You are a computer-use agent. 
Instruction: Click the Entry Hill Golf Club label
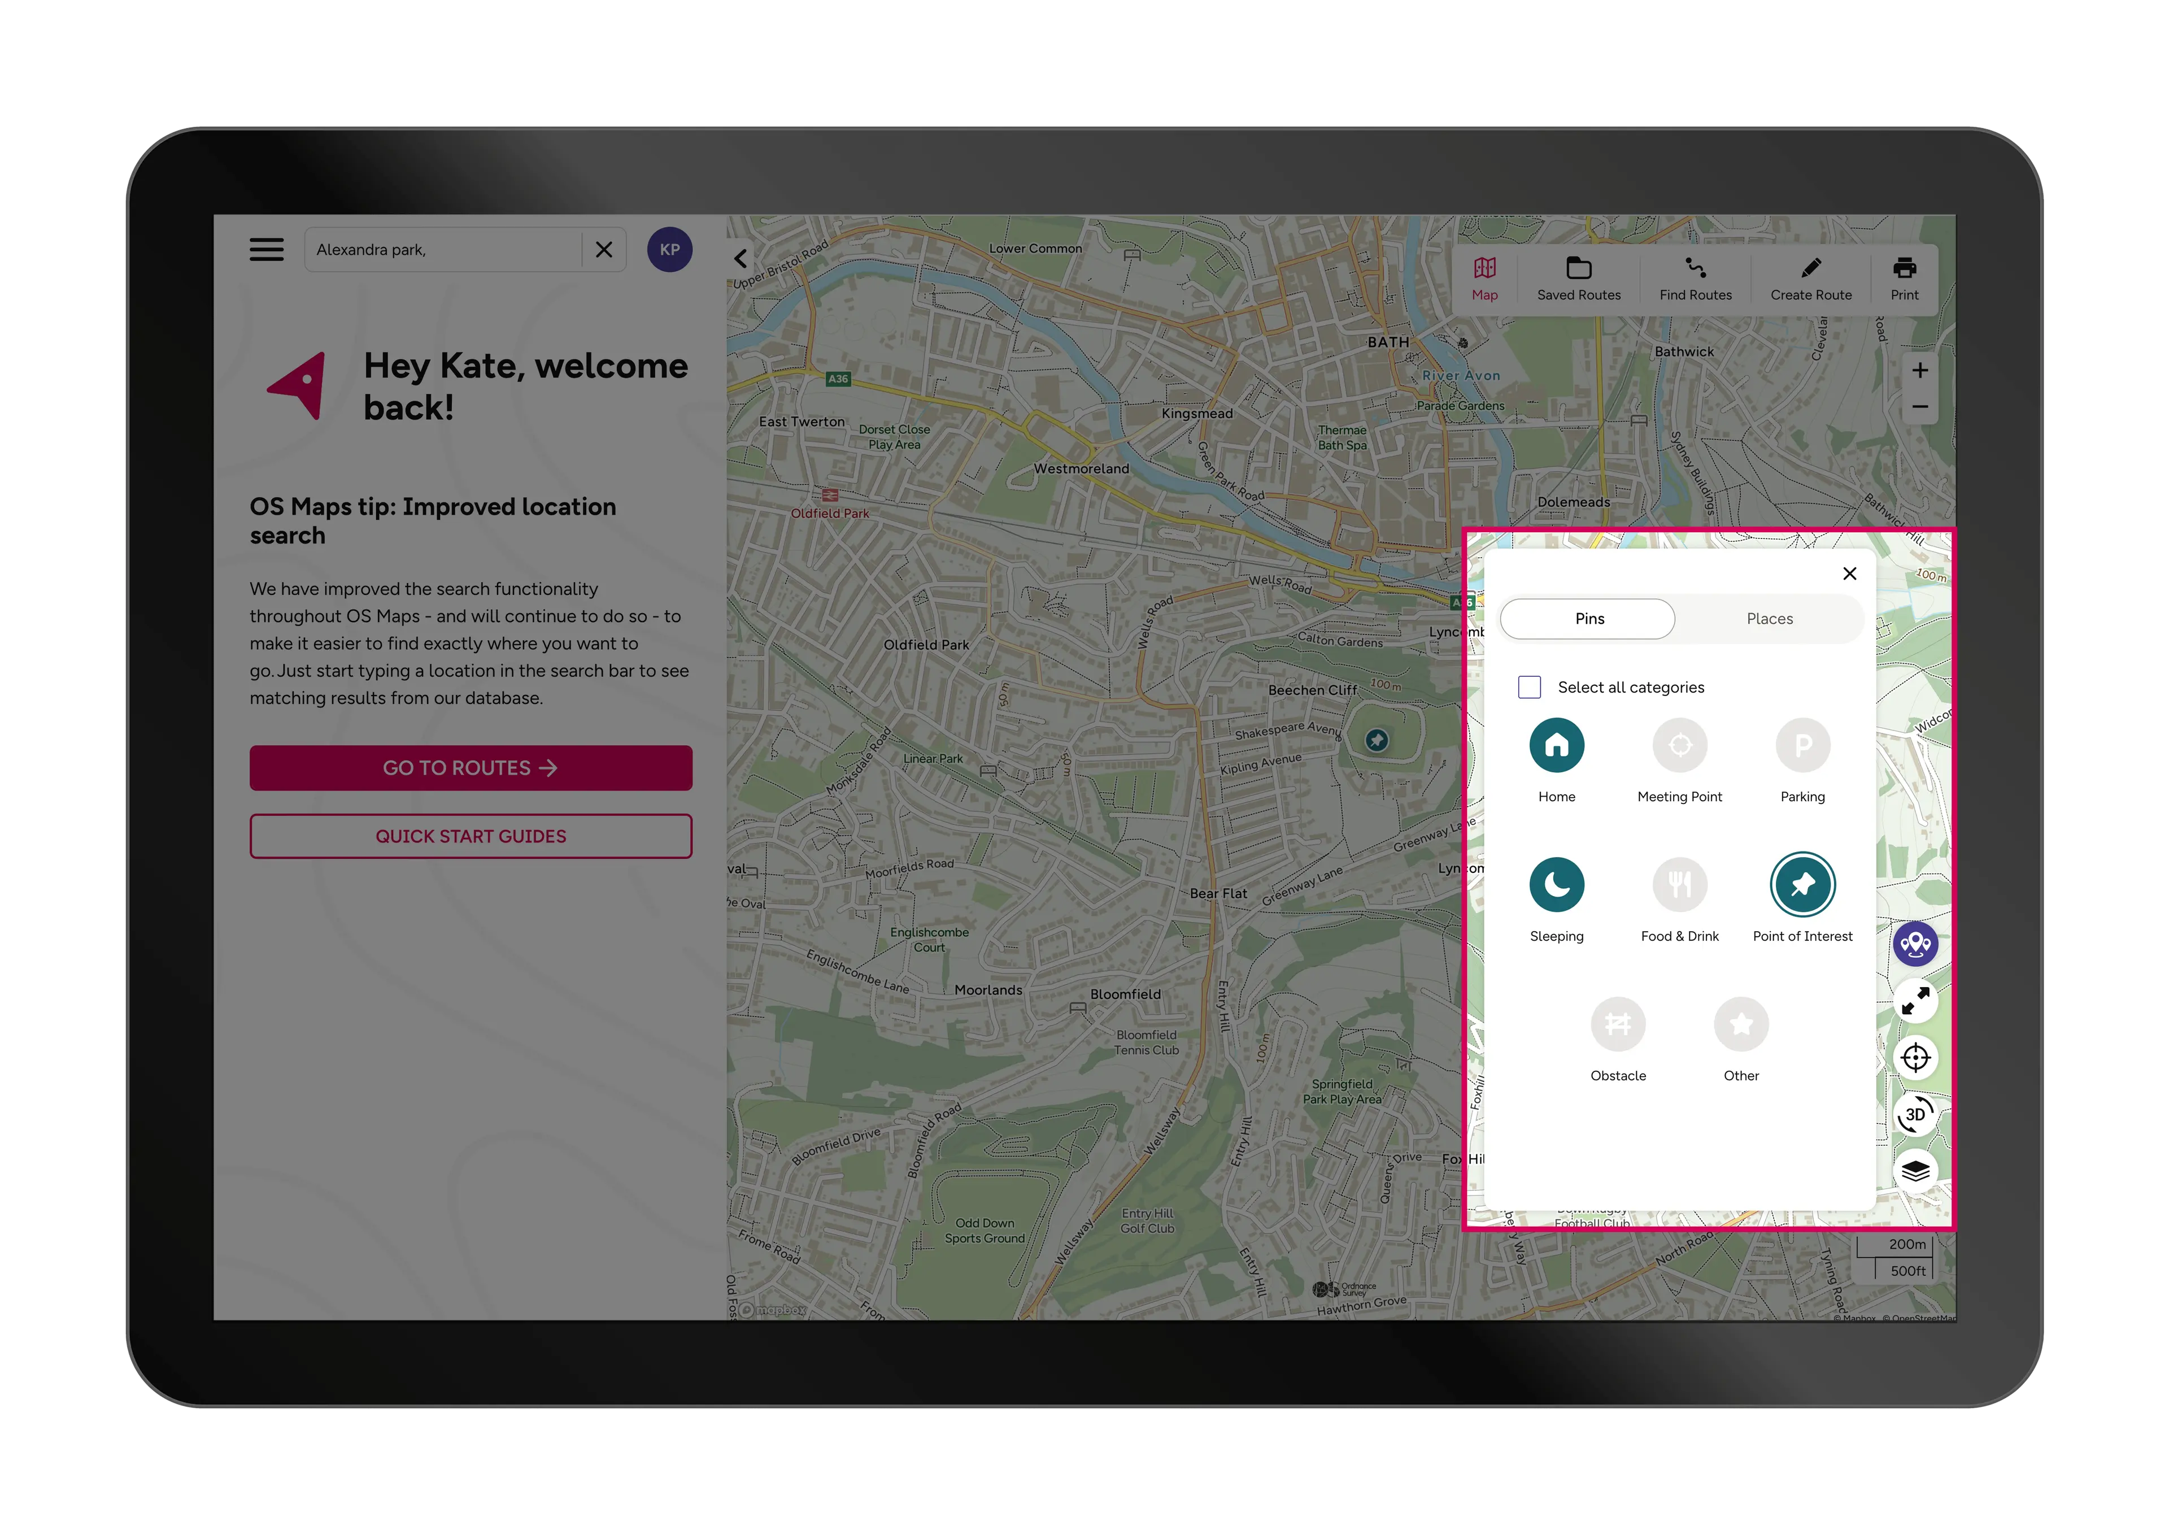pyautogui.click(x=1147, y=1221)
